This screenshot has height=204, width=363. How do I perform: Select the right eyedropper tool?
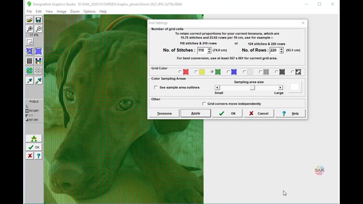[x=38, y=81]
